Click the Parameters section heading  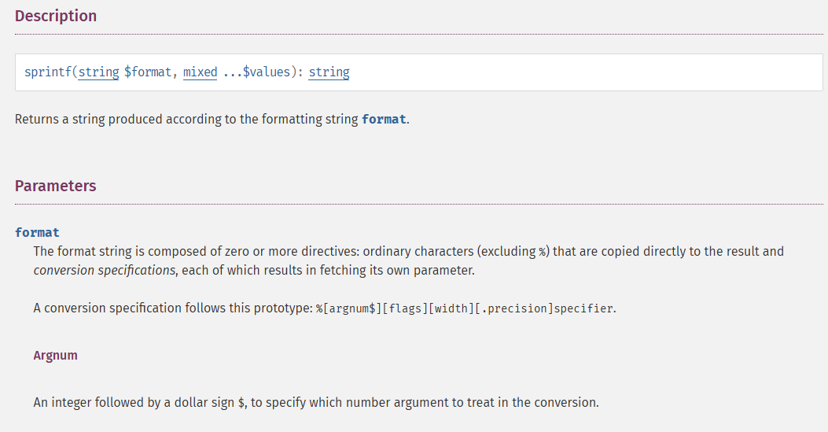pyautogui.click(x=55, y=186)
